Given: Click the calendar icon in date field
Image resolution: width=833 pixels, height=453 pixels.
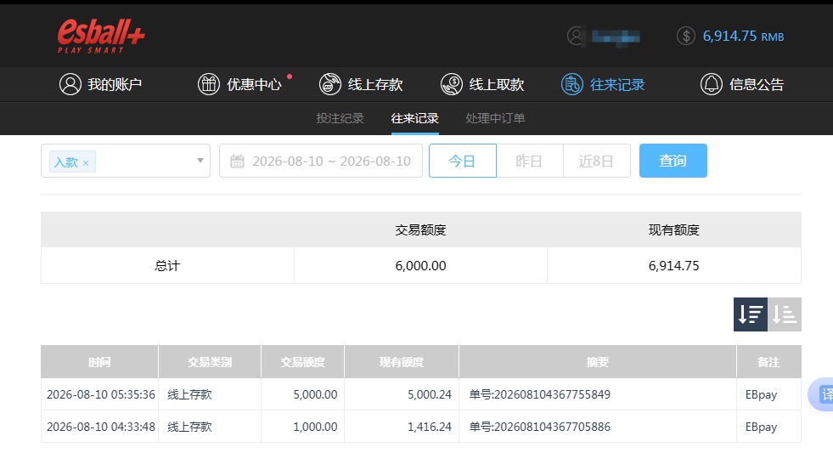Looking at the screenshot, I should coord(238,161).
